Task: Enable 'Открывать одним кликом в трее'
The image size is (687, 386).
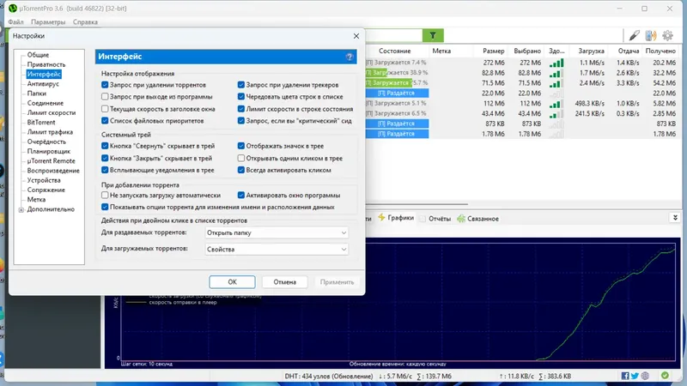Action: click(x=241, y=158)
